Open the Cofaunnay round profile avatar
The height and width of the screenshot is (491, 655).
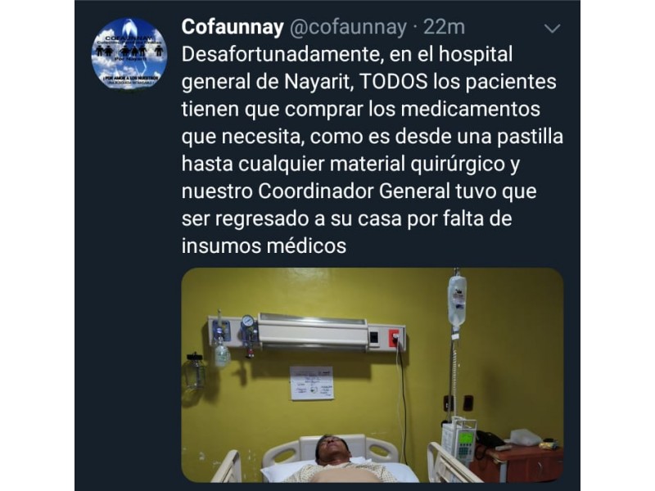129,54
